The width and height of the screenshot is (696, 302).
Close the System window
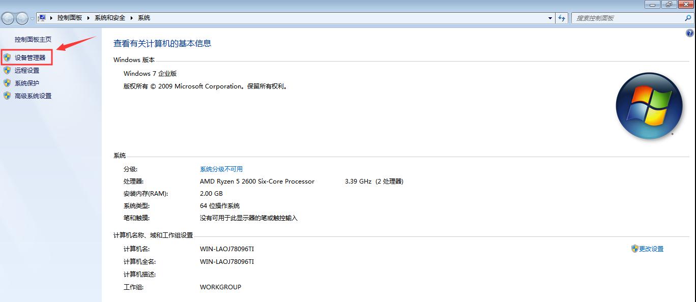pyautogui.click(x=685, y=4)
